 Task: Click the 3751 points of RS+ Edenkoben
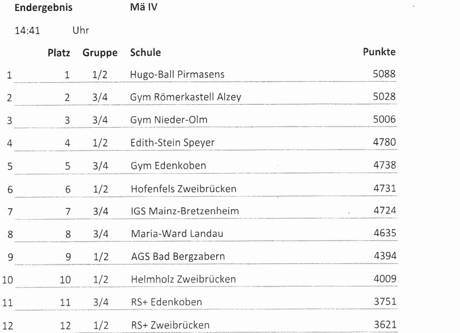click(x=385, y=301)
